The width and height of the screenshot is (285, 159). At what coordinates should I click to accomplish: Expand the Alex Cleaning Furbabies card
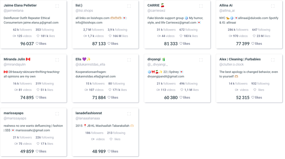(273, 60)
